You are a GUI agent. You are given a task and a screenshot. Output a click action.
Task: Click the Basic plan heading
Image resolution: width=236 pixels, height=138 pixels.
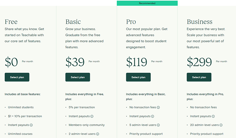[73, 22]
